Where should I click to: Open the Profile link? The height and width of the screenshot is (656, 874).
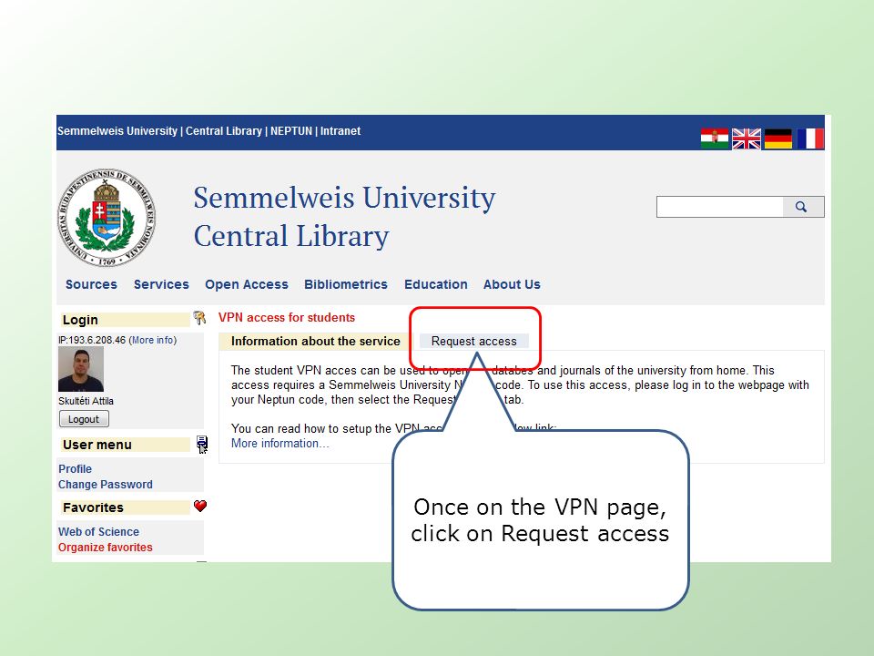pos(75,468)
